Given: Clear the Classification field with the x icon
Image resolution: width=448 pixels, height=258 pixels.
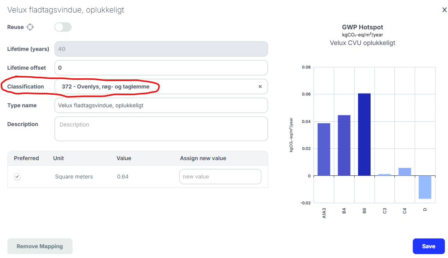Looking at the screenshot, I should [260, 87].
